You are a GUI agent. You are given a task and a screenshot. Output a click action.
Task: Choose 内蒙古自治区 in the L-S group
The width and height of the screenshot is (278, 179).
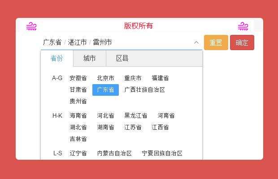point(114,153)
